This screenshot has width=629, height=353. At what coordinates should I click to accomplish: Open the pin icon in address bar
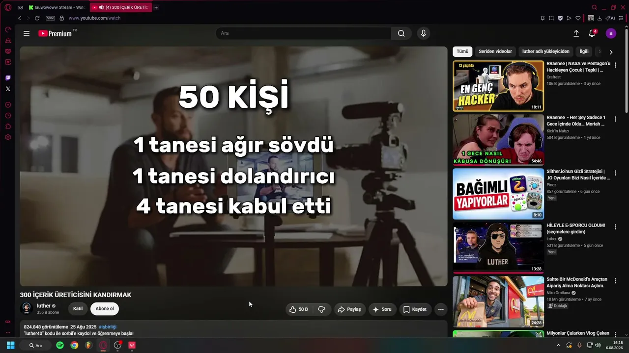(x=543, y=18)
